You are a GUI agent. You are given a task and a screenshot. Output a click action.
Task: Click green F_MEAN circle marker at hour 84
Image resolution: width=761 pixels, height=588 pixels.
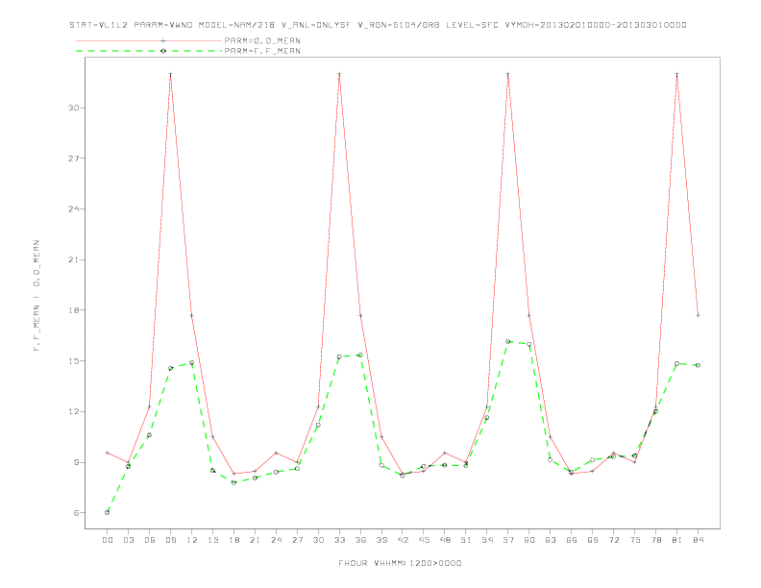tap(699, 365)
